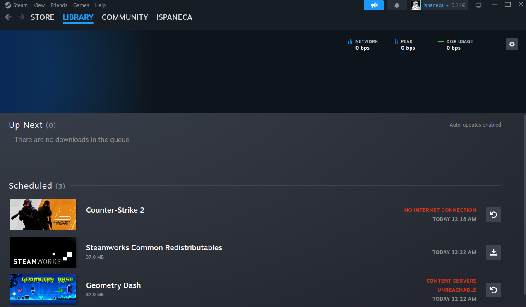Expand the Ispaneca account dropdown

(x=436, y=5)
